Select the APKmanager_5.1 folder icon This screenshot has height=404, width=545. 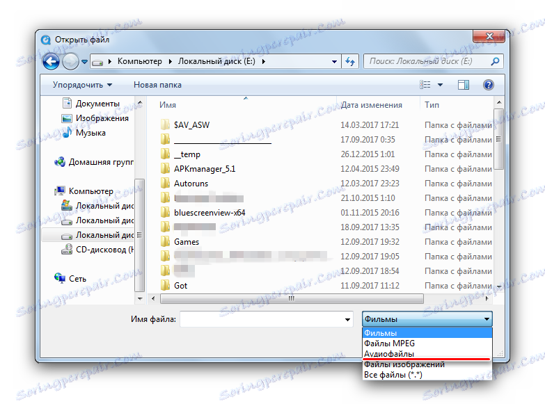pos(166,168)
